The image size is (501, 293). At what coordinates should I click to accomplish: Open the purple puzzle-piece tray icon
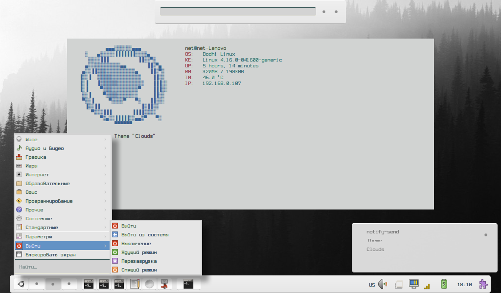tap(483, 284)
